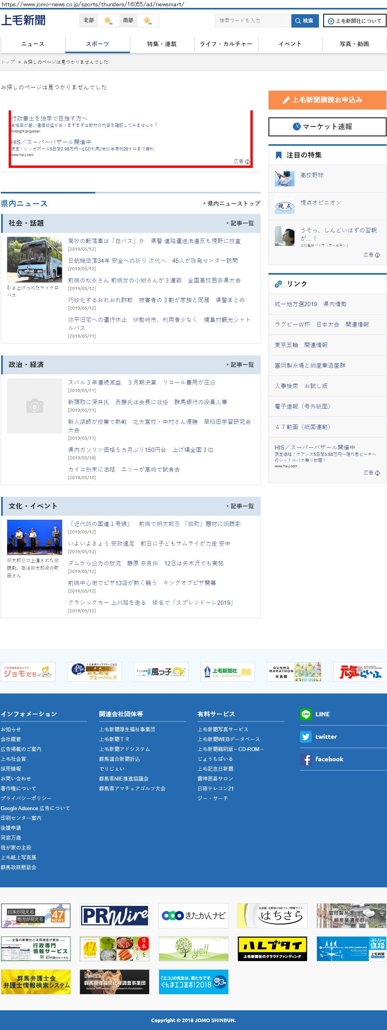Image resolution: width=387 pixels, height=1030 pixels.
Task: Go to 県内ニューストップ link
Action: [x=232, y=204]
